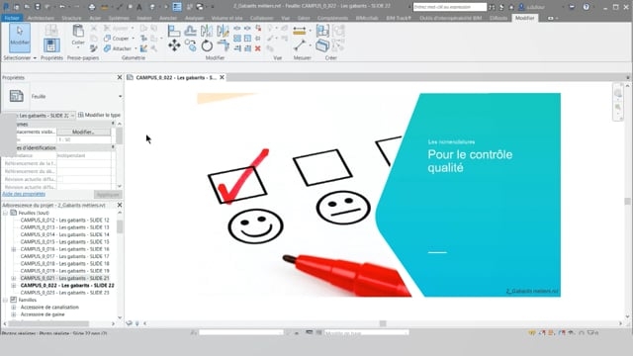This screenshot has height=356, width=633.
Task: Click Modifier le type button
Action: [x=99, y=115]
